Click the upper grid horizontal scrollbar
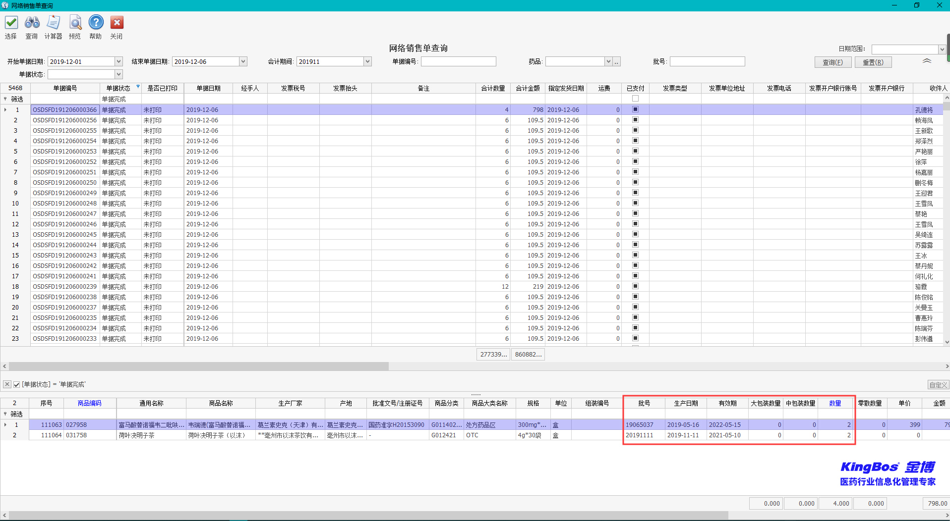 (198, 366)
